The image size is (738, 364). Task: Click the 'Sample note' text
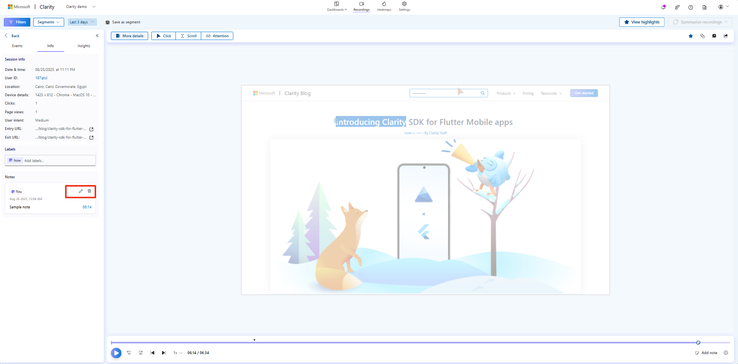click(20, 207)
